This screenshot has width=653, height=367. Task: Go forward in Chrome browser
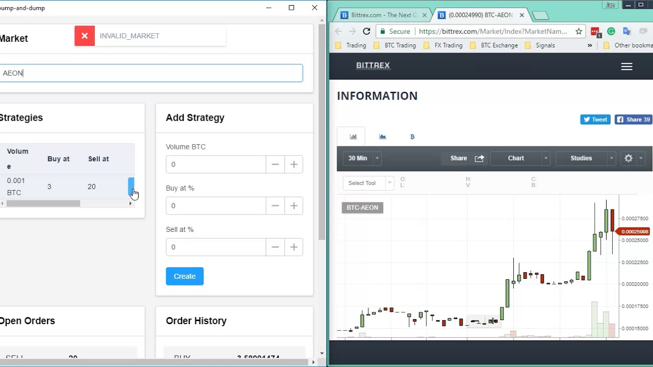[x=352, y=31]
